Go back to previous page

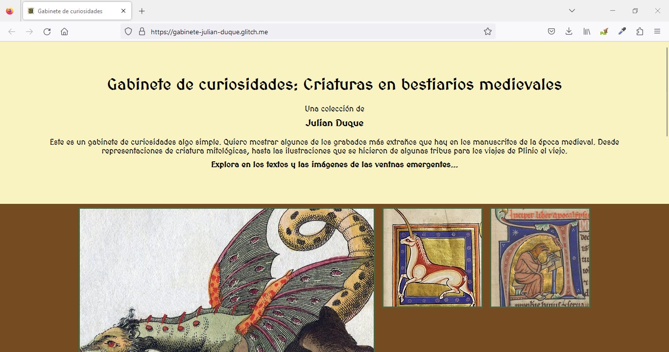point(12,32)
